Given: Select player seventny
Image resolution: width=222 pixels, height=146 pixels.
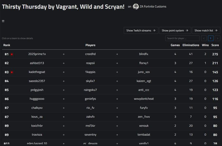Looking at the screenshot, I should click(x=90, y=135).
